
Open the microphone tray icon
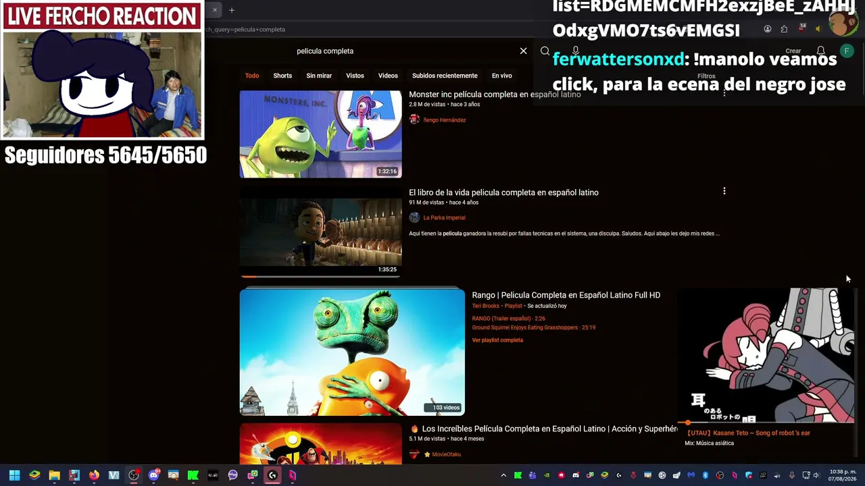791,475
